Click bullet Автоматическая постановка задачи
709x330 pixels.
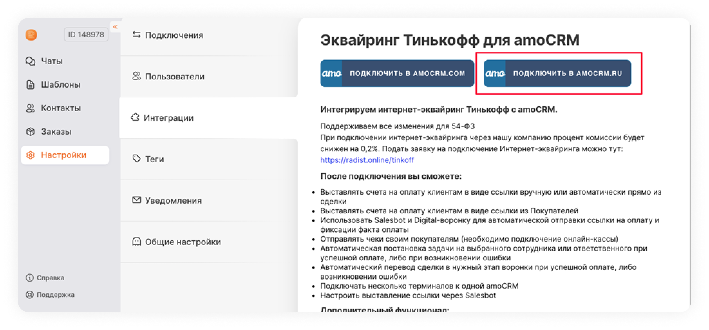tap(484, 253)
